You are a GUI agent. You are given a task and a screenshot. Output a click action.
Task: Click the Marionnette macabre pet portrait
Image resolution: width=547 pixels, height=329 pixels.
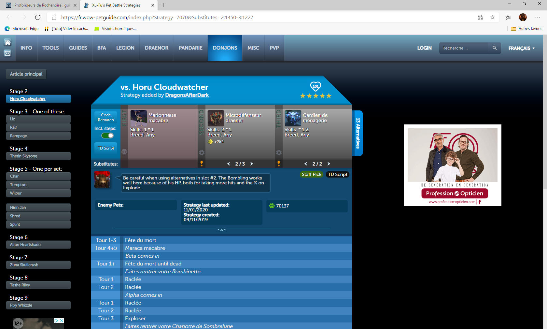point(138,118)
